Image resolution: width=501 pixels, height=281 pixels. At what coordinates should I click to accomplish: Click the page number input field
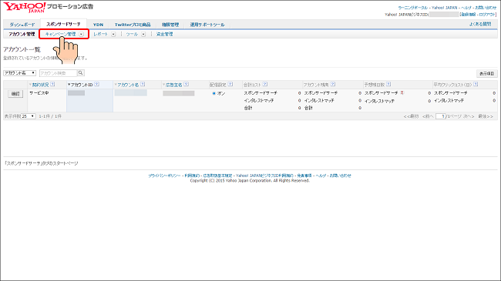pyautogui.click(x=441, y=116)
